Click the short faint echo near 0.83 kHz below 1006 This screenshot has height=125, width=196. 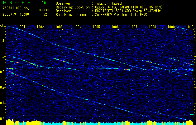click(x=118, y=82)
